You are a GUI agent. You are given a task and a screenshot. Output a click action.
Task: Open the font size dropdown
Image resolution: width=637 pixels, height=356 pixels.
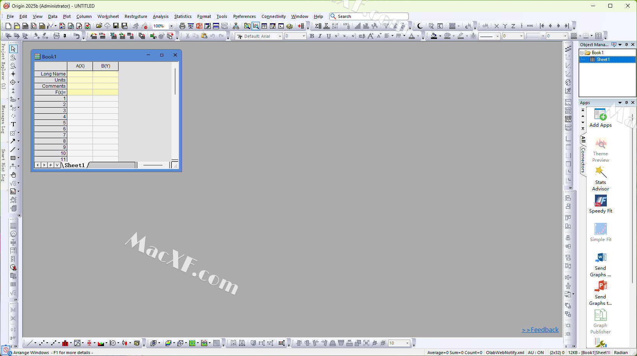coord(304,36)
